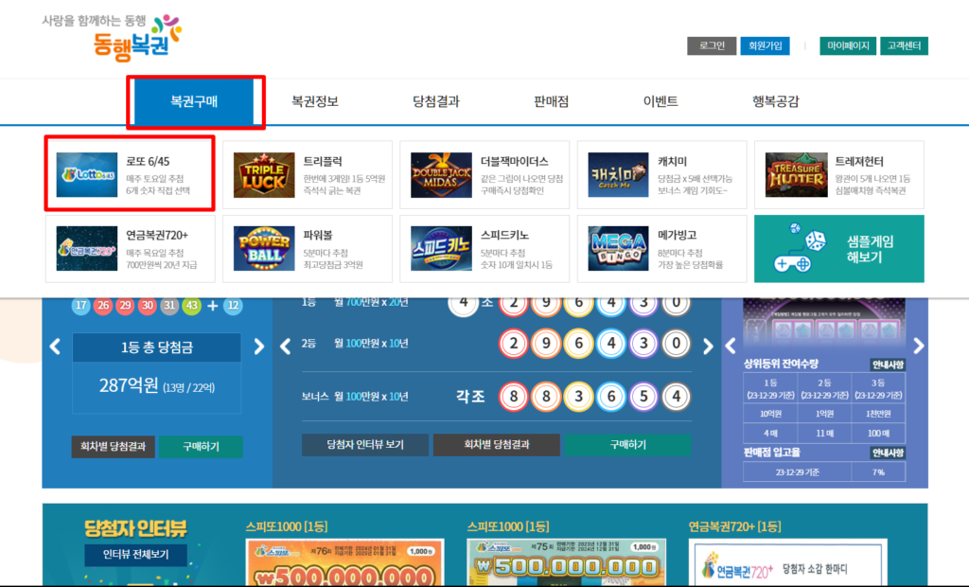This screenshot has width=969, height=587.
Task: Open the 스피또1000 75회 ticket thumbnail
Action: [567, 562]
